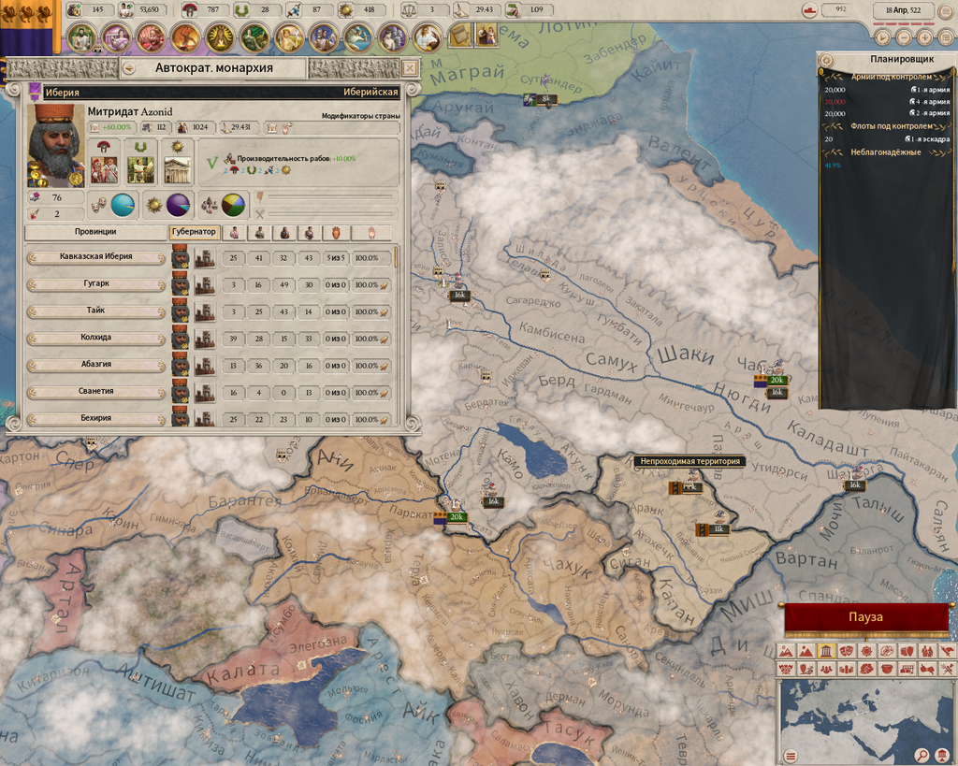The height and width of the screenshot is (766, 958).
Task: Sort by the green-clothed figure column
Action: pos(260,232)
